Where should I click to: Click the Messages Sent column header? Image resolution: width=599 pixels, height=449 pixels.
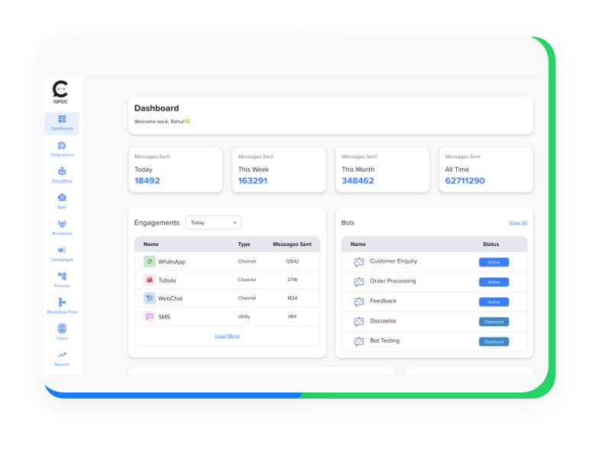coord(292,244)
